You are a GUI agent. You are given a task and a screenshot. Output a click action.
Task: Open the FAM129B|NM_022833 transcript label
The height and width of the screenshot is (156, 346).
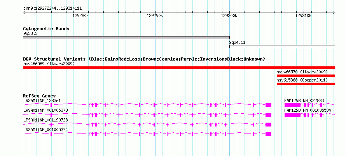tap(304, 101)
